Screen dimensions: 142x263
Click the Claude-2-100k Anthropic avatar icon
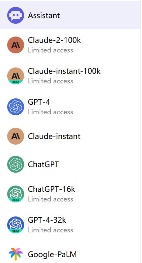[x=16, y=45]
